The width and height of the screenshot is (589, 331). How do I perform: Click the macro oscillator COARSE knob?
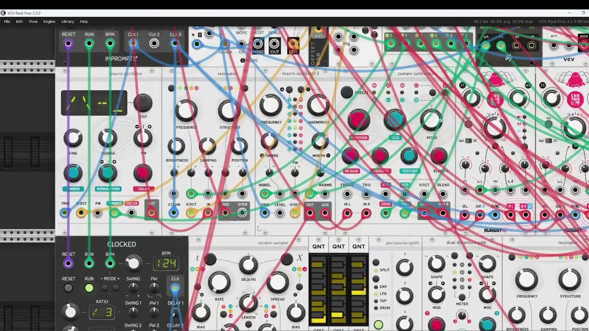click(x=107, y=138)
